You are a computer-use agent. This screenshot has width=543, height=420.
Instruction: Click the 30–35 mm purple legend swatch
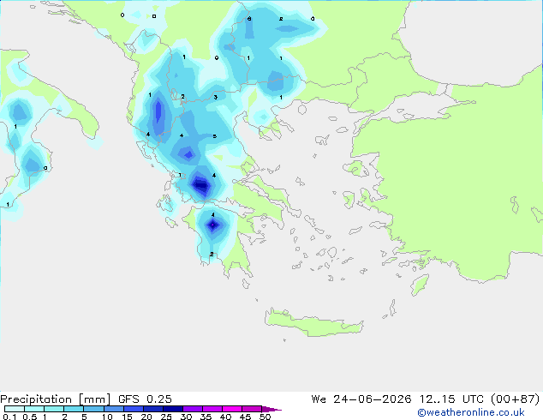pyautogui.click(x=193, y=409)
